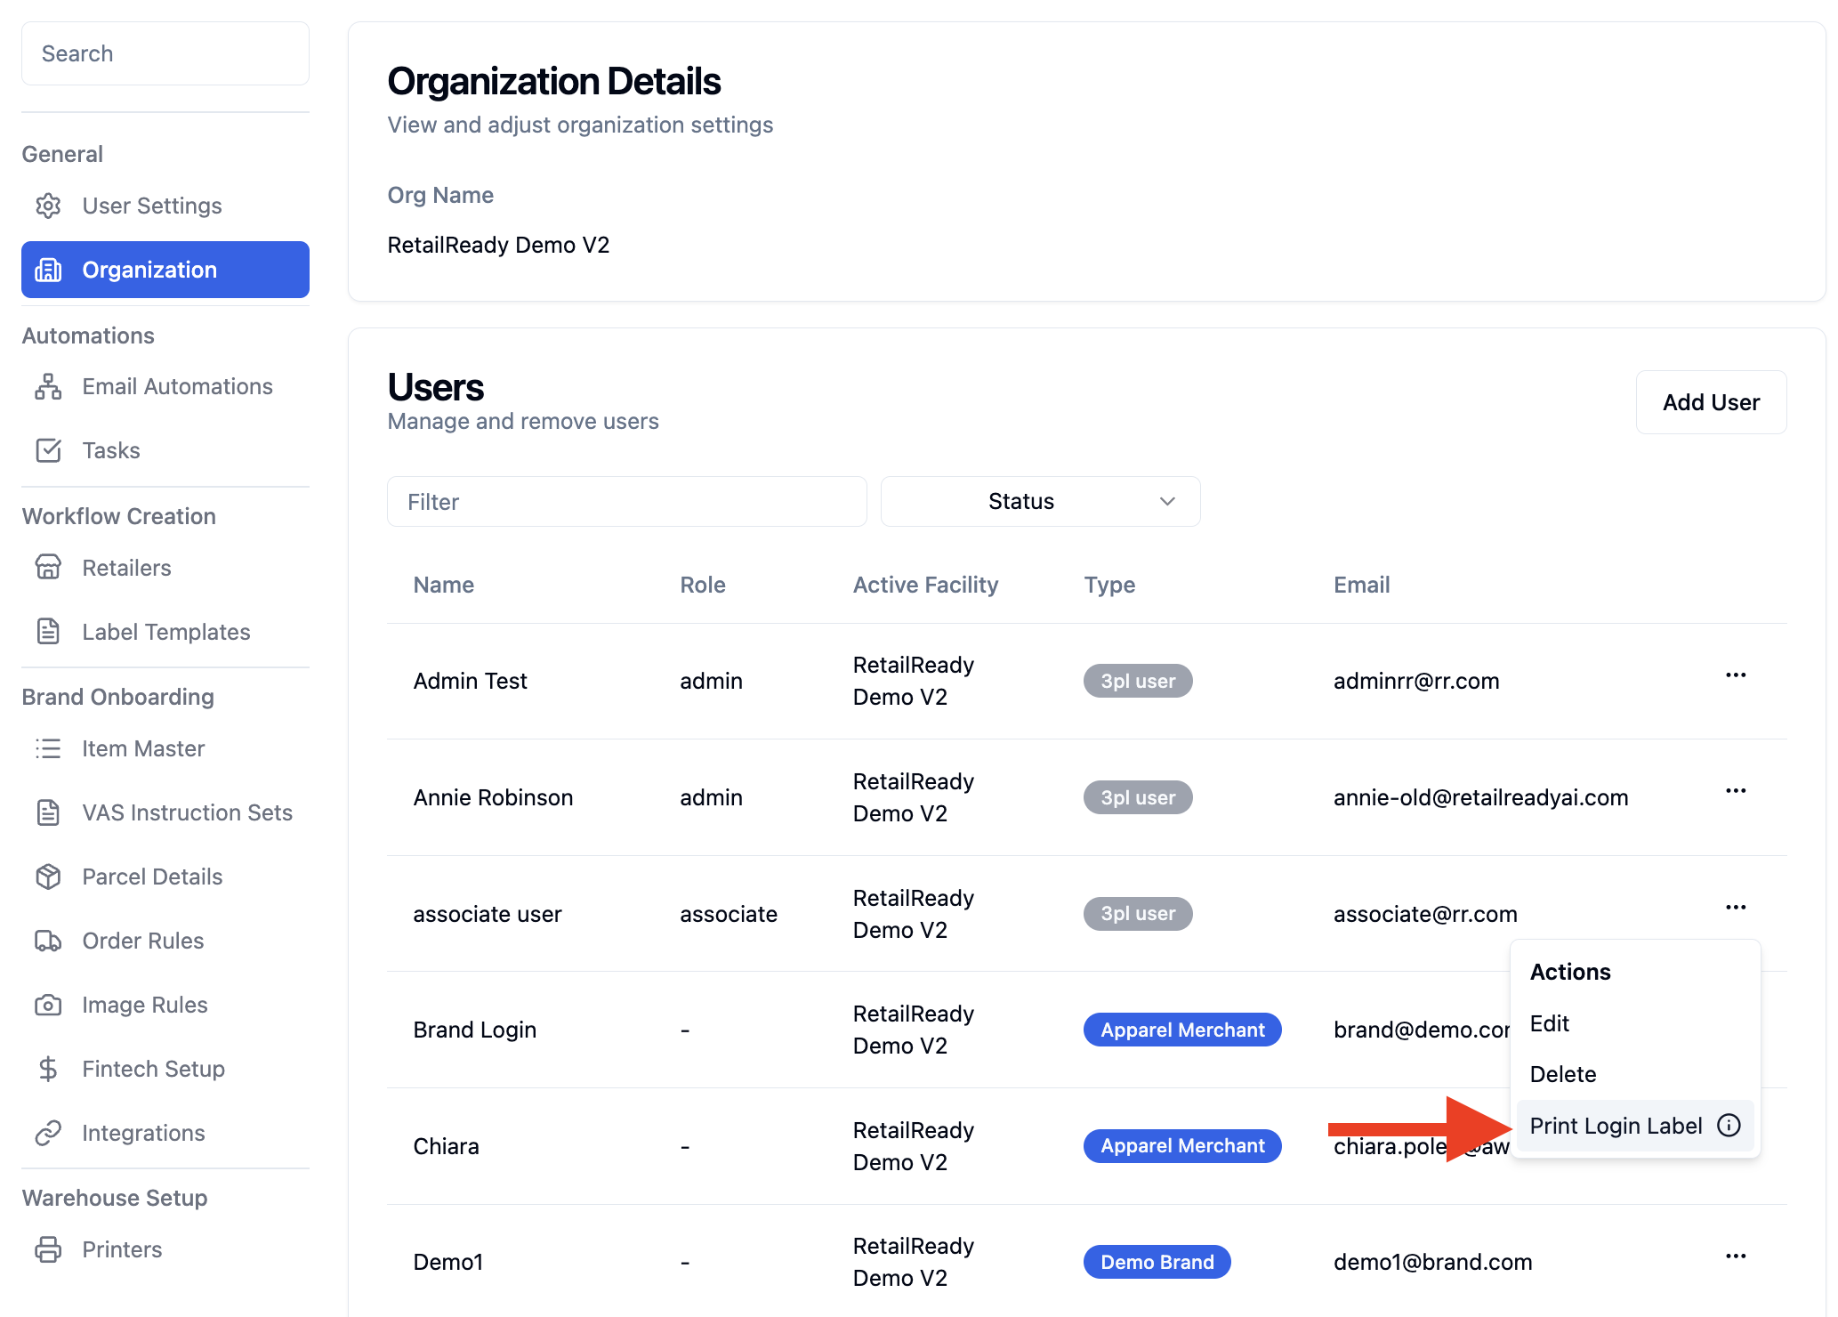The width and height of the screenshot is (1838, 1317).
Task: Click the Active Facility column header
Action: pyautogui.click(x=925, y=585)
